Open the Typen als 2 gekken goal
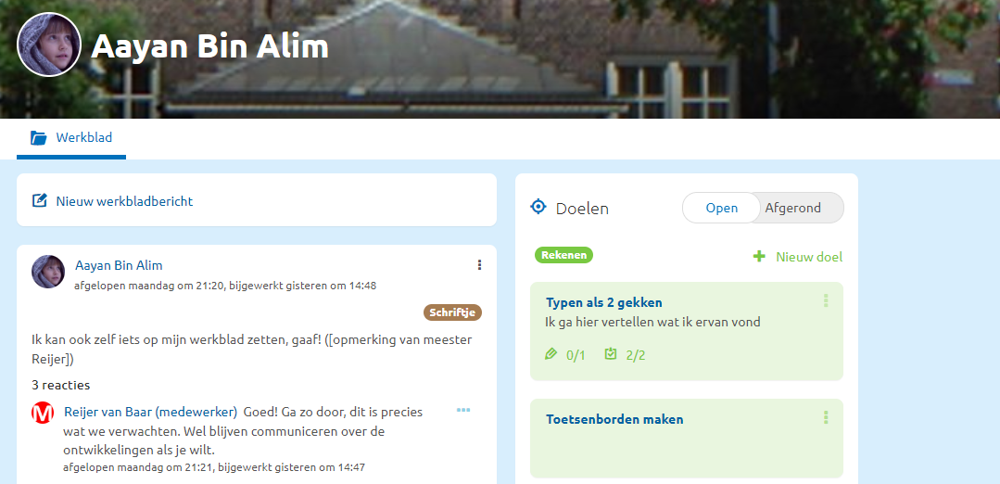Viewport: 1000px width, 484px height. pyautogui.click(x=604, y=302)
